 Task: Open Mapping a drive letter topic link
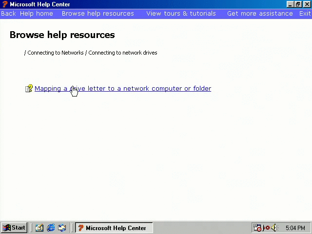(123, 88)
